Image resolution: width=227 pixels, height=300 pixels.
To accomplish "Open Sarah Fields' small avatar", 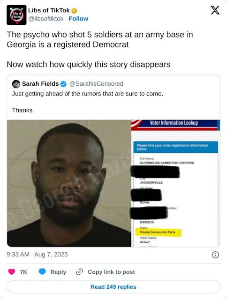I will tap(16, 84).
